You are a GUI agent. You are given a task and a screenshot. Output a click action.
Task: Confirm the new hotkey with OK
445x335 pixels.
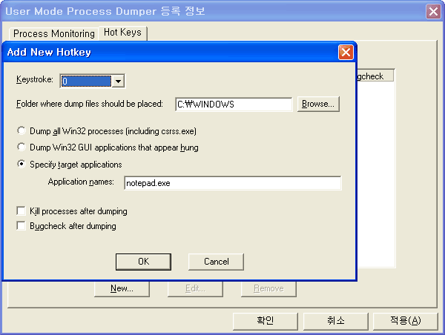point(144,262)
